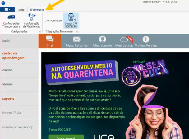This screenshot has height=139, width=189.
Task: Switch to the Início ribbon tab
Action: [x=21, y=10]
